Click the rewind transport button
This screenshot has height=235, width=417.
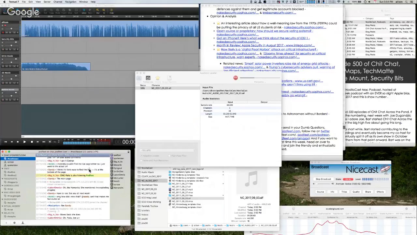click(x=12, y=142)
